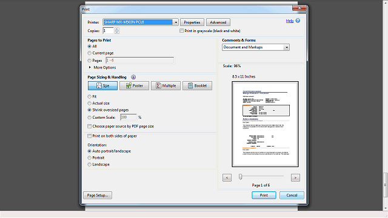Select the Pages range radio button
The width and height of the screenshot is (388, 218).
tap(90, 61)
